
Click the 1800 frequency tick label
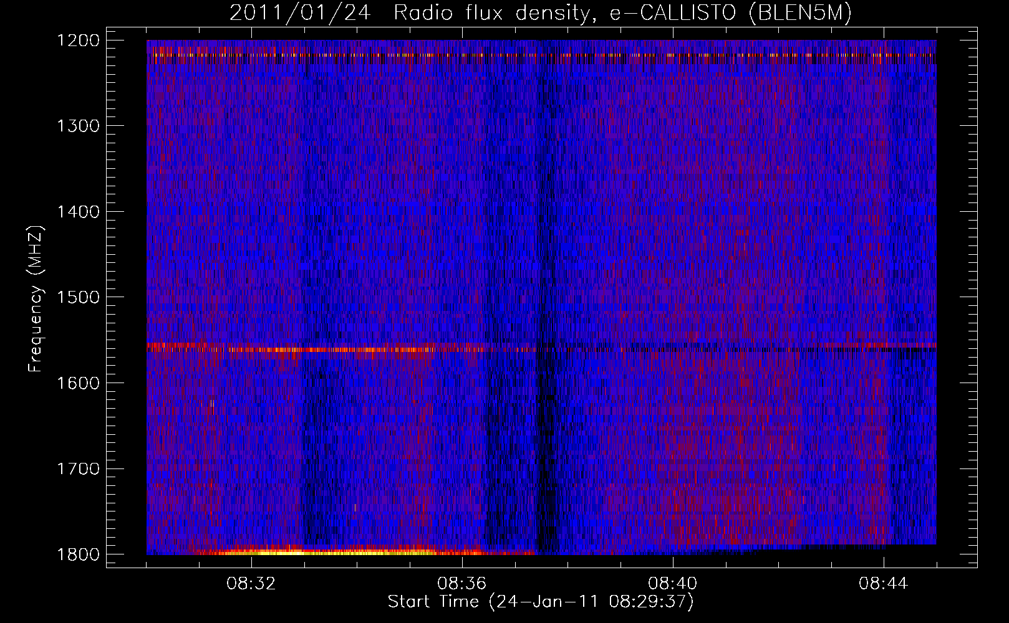(79, 554)
